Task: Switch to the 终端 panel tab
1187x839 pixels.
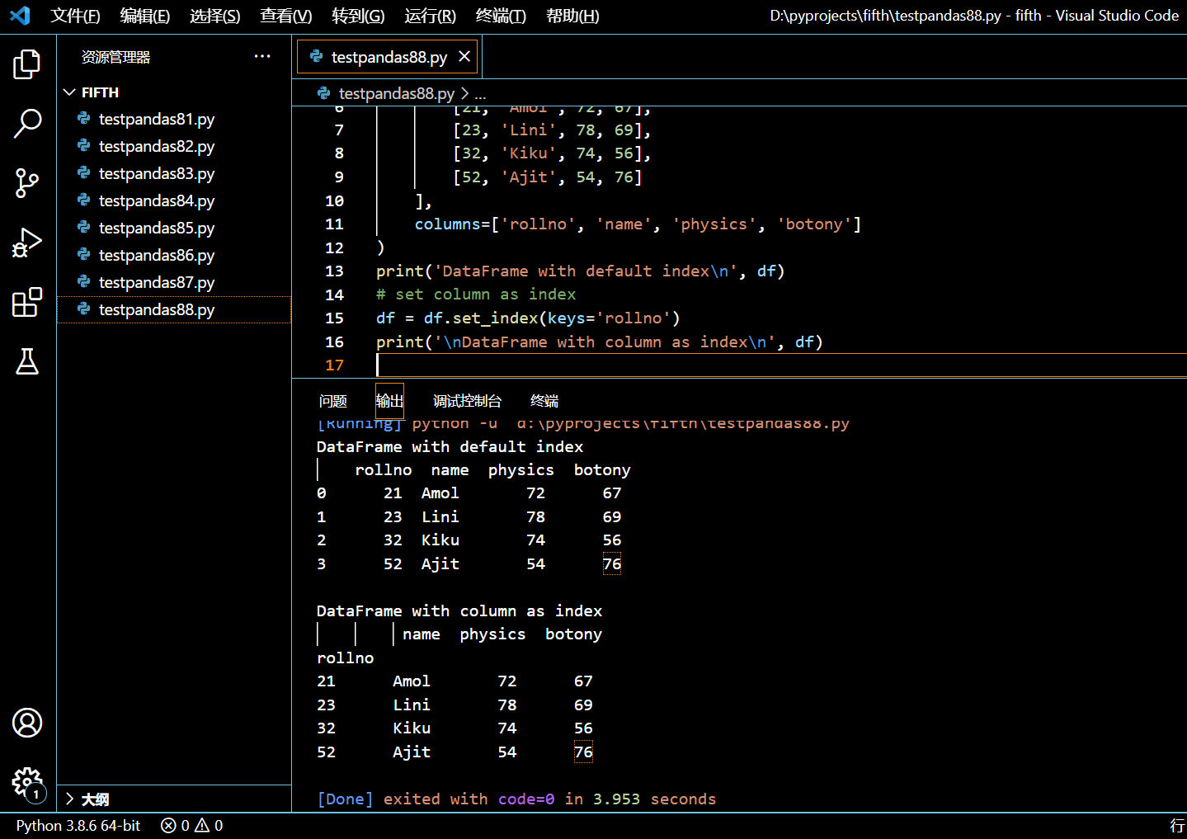Action: pos(544,401)
